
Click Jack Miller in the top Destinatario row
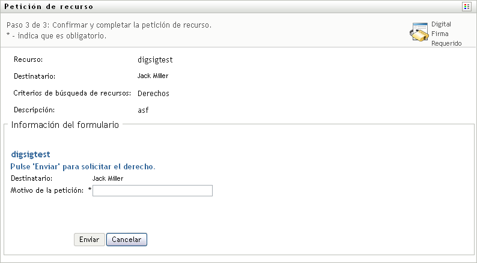(x=153, y=76)
